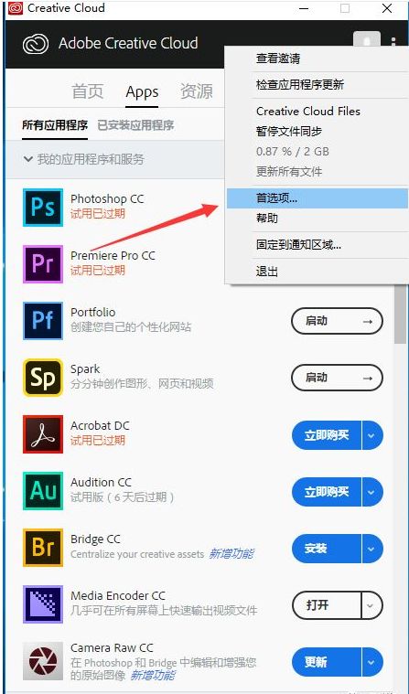Switch to 已安装应用程序 filter tab

tap(135, 125)
